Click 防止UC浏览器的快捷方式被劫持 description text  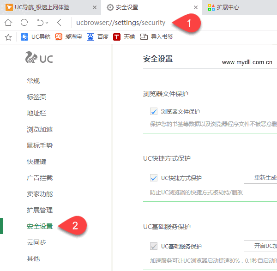196,192
